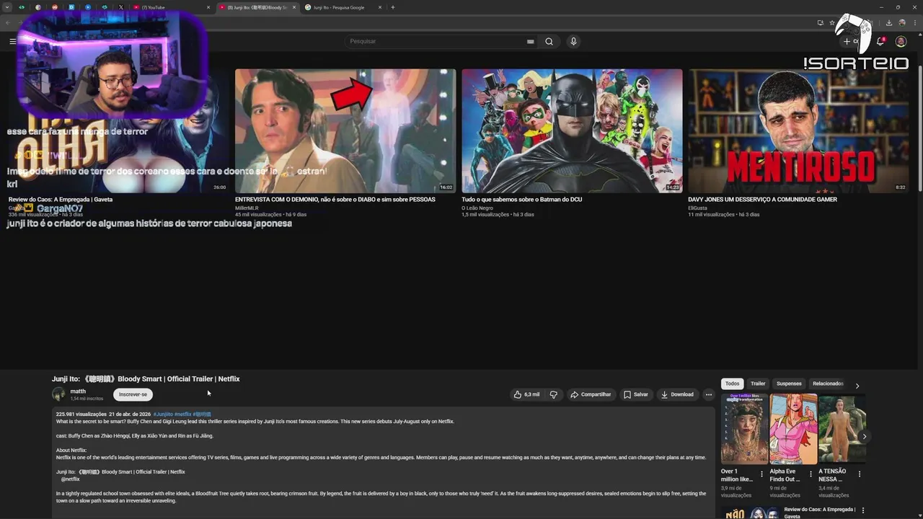
Task: Open 'Alpha Eve Finds Out' short thumbnail
Action: [793, 429]
